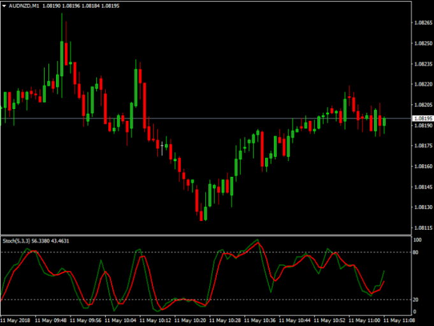
Task: Click the stochastic 20 level label
Action: click(417, 299)
